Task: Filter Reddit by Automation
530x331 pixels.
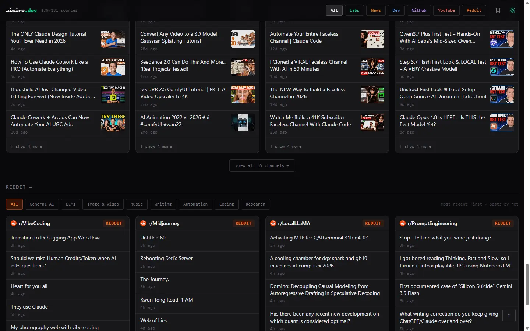Action: (x=195, y=204)
